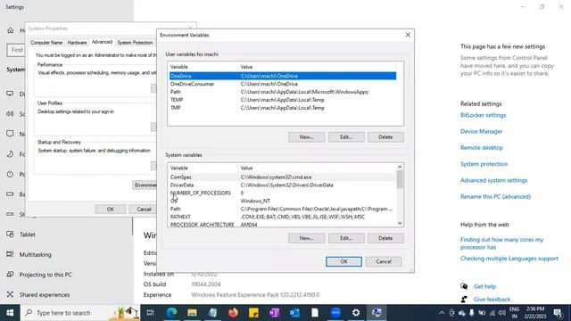Viewport: 571px width, 321px height.
Task: Click the Sound speaker icon in Settings sidebar
Action: [10, 114]
